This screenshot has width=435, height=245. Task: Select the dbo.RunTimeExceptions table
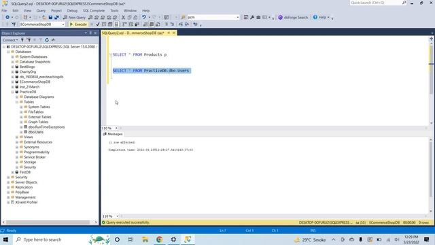[46, 127]
